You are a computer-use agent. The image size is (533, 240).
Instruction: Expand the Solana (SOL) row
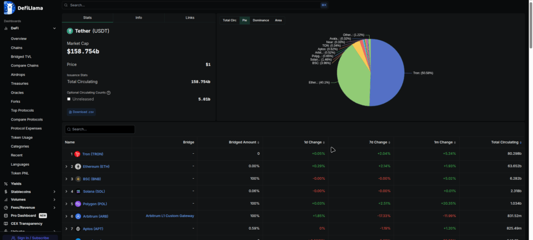tap(66, 192)
